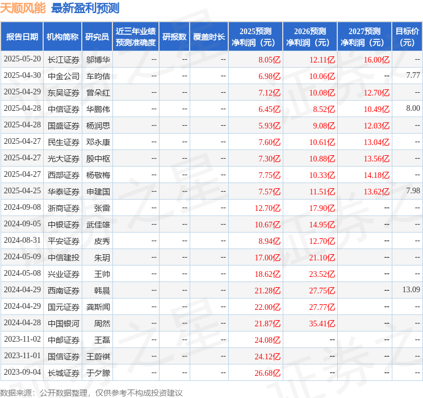Click the target price 13.09
This screenshot has width=423, height=398.
pyautogui.click(x=411, y=289)
